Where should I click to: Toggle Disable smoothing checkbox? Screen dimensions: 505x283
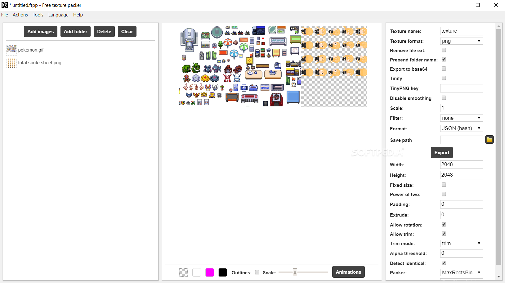(444, 98)
